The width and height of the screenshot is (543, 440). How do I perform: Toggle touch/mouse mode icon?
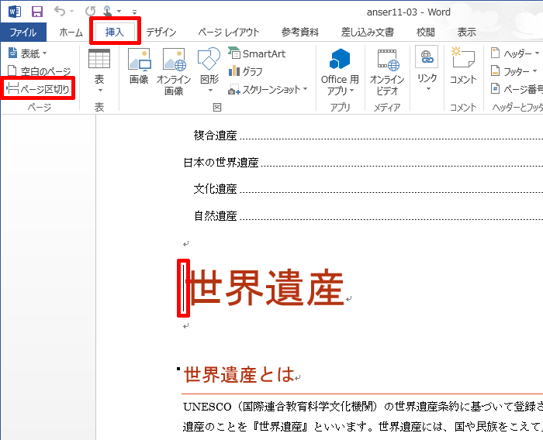pyautogui.click(x=107, y=12)
